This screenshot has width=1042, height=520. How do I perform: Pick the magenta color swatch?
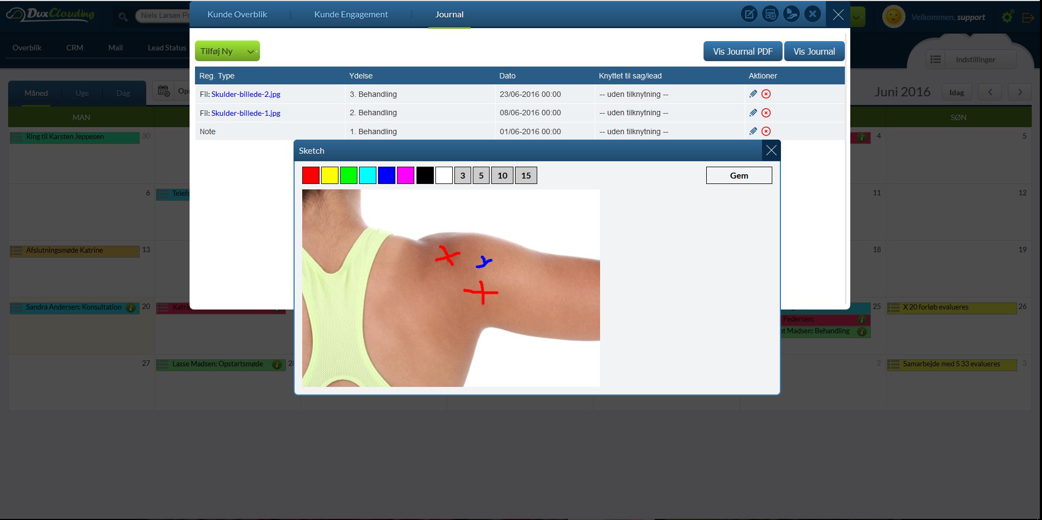[x=406, y=175]
